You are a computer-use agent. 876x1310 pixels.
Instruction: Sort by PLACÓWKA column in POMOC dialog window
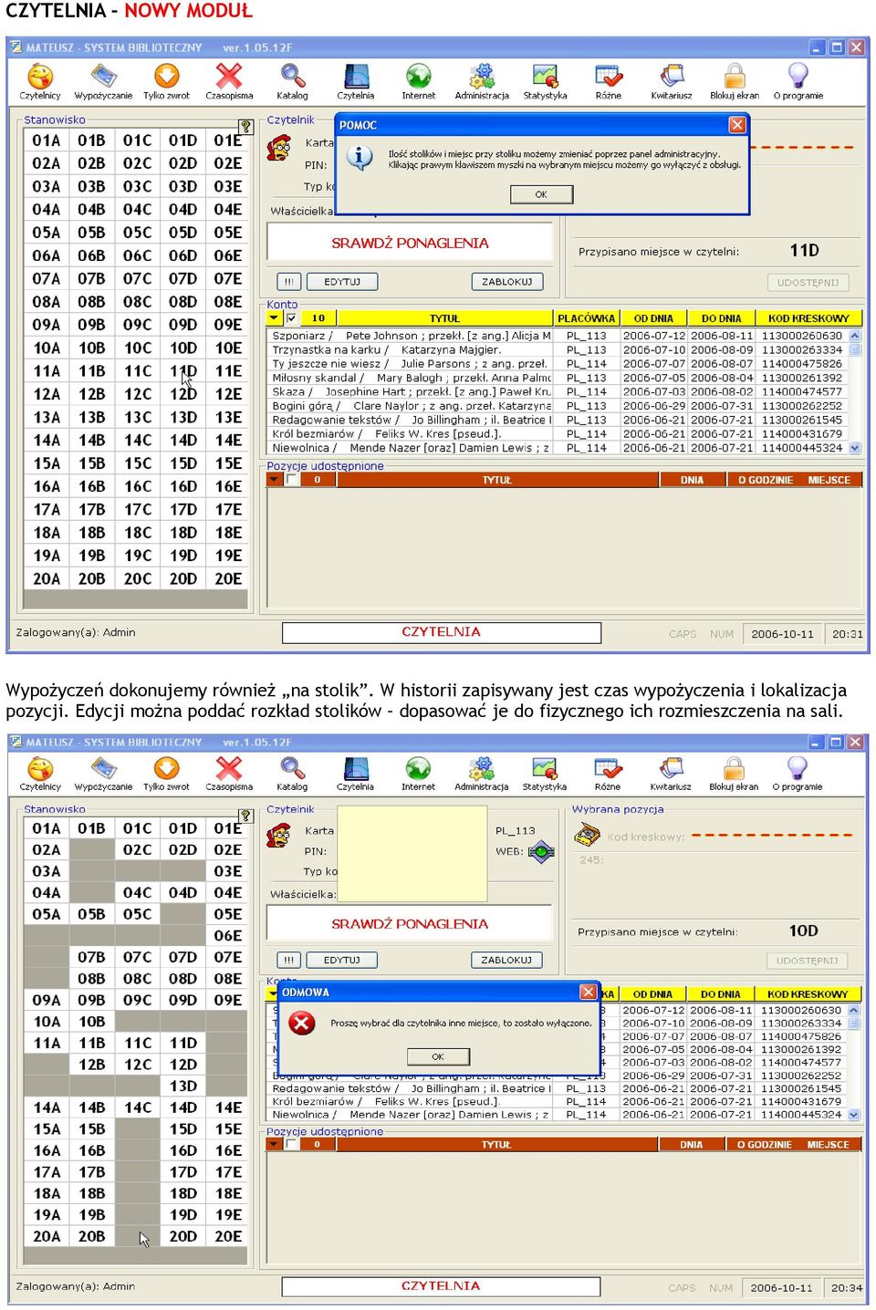pos(587,318)
